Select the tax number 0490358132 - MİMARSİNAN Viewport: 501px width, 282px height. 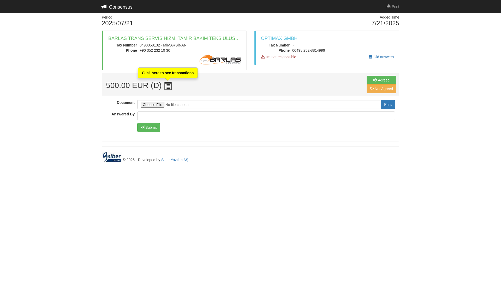pyautogui.click(x=163, y=45)
